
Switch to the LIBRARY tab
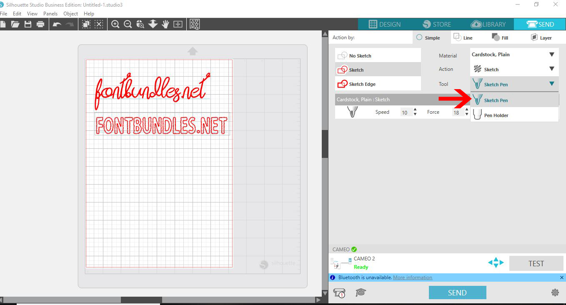click(x=488, y=24)
